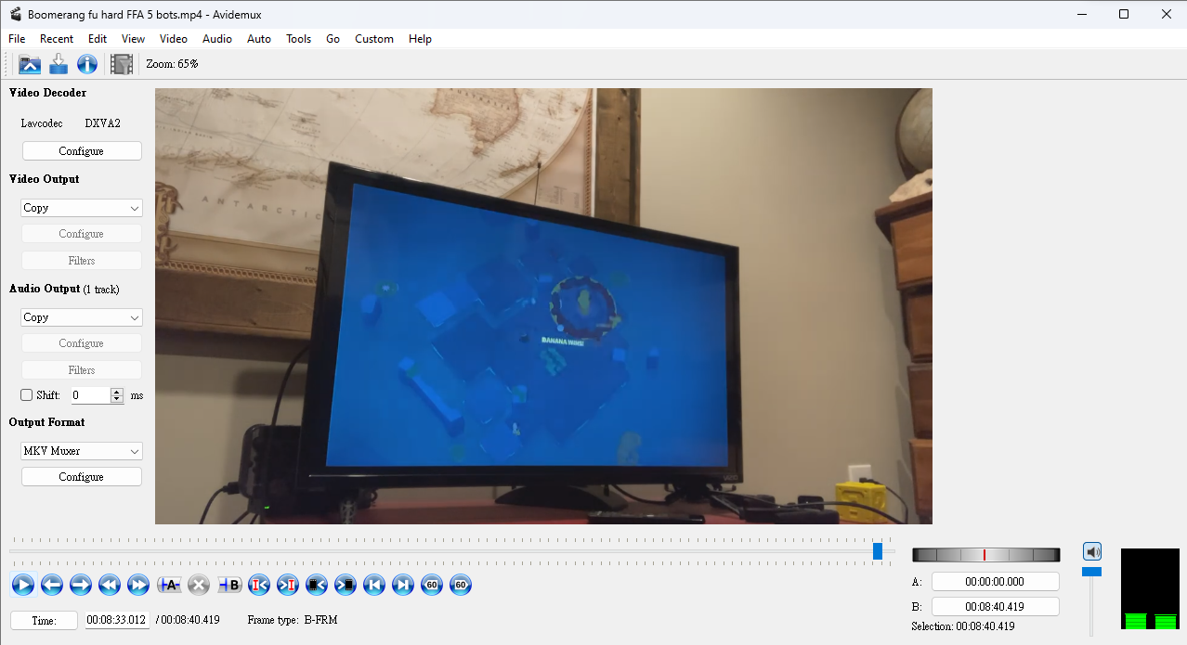
Task: Click the volume slider handle
Action: pyautogui.click(x=1092, y=572)
